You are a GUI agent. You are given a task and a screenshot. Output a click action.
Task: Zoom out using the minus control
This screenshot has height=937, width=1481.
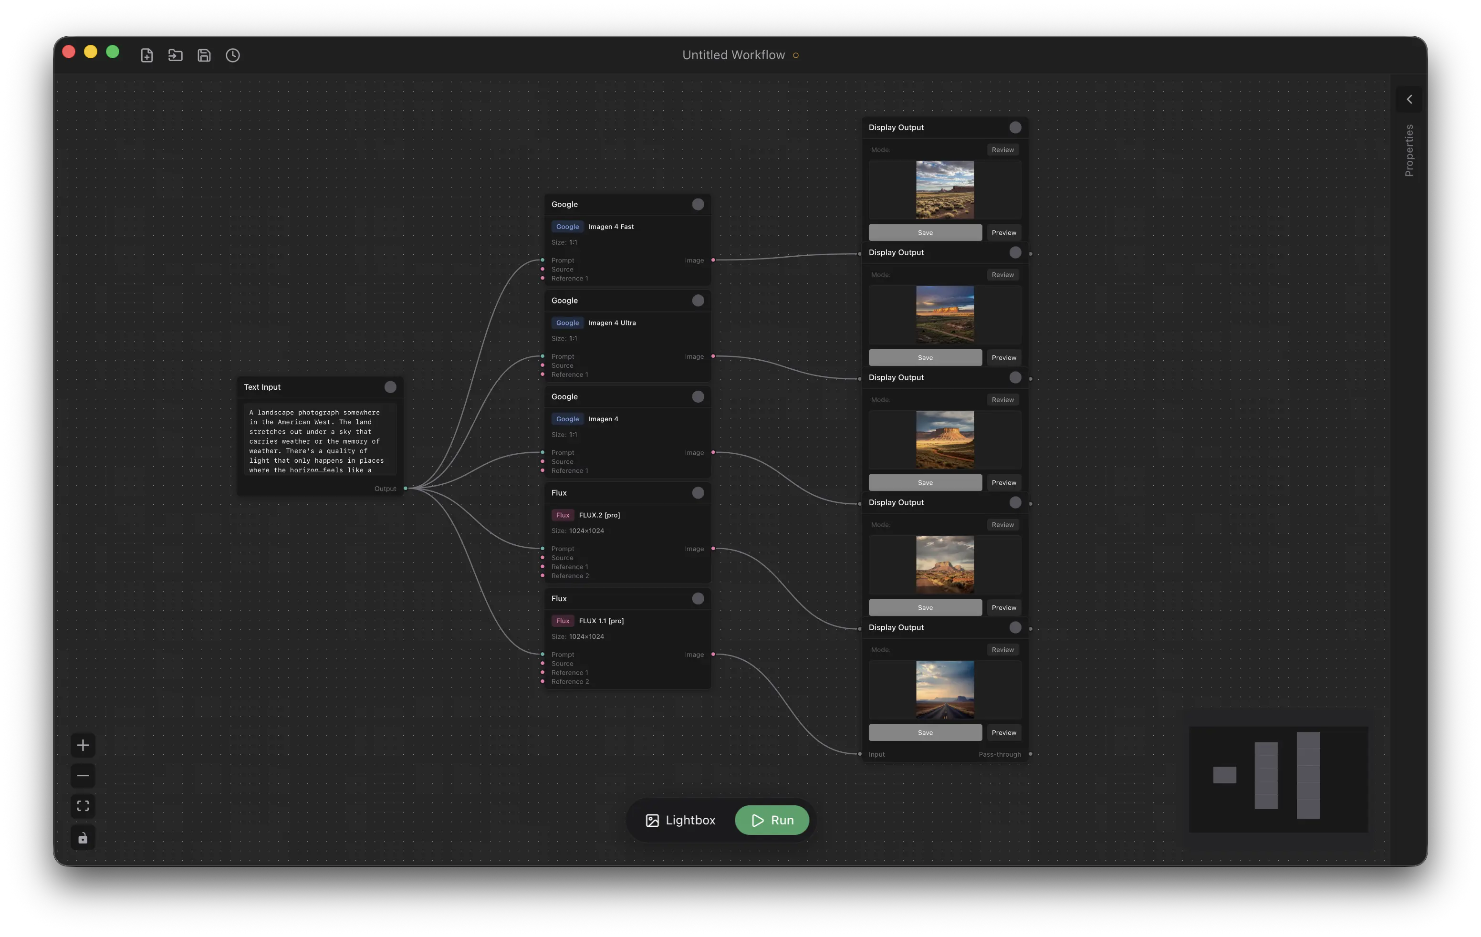point(83,775)
